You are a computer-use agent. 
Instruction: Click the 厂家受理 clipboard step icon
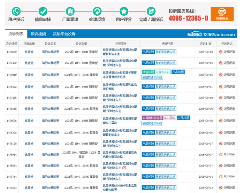click(70, 11)
